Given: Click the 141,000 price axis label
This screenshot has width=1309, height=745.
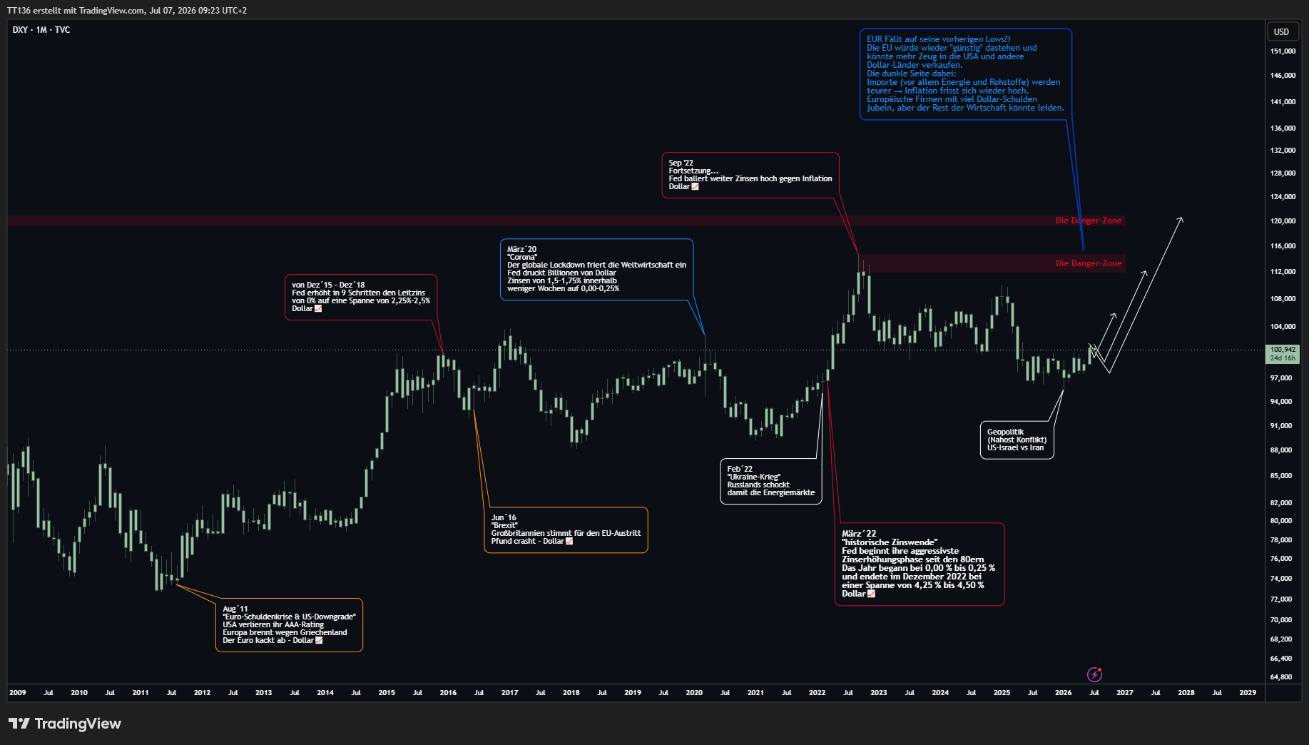Looking at the screenshot, I should click(x=1283, y=102).
